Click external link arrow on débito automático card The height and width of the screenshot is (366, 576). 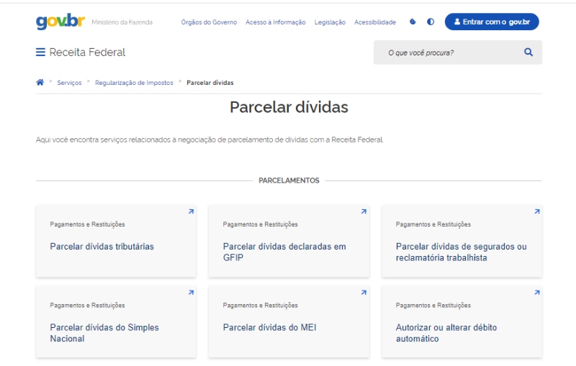[537, 293]
